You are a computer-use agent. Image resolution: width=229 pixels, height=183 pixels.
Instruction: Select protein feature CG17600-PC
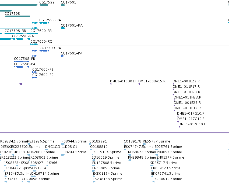[x=35, y=78]
